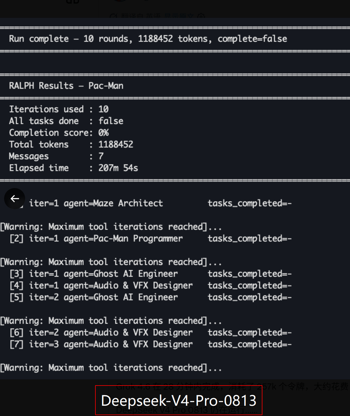Click the Elapsed time 207m 54s line
Viewport: 350px width, 416px height.
pyautogui.click(x=73, y=168)
